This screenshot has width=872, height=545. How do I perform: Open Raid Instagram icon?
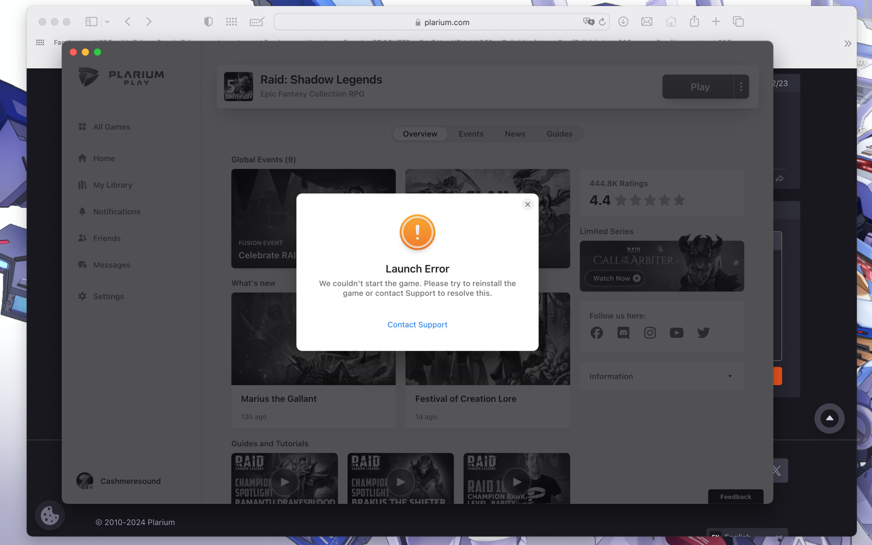pyautogui.click(x=650, y=333)
